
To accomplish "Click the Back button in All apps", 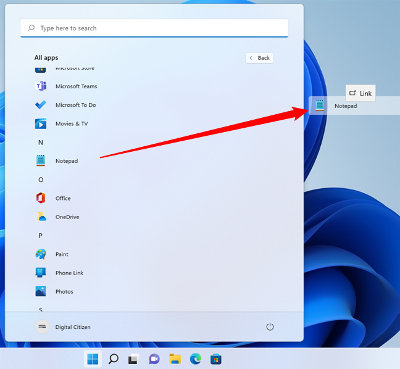I will click(x=259, y=58).
